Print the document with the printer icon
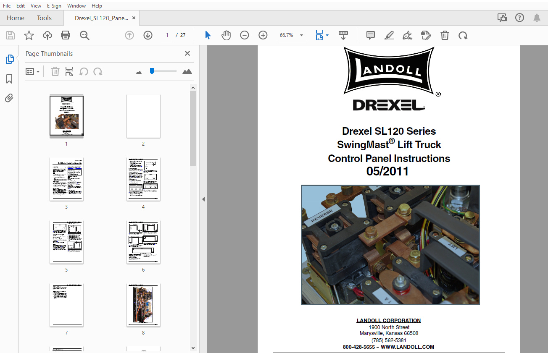The height and width of the screenshot is (353, 548). [x=66, y=35]
